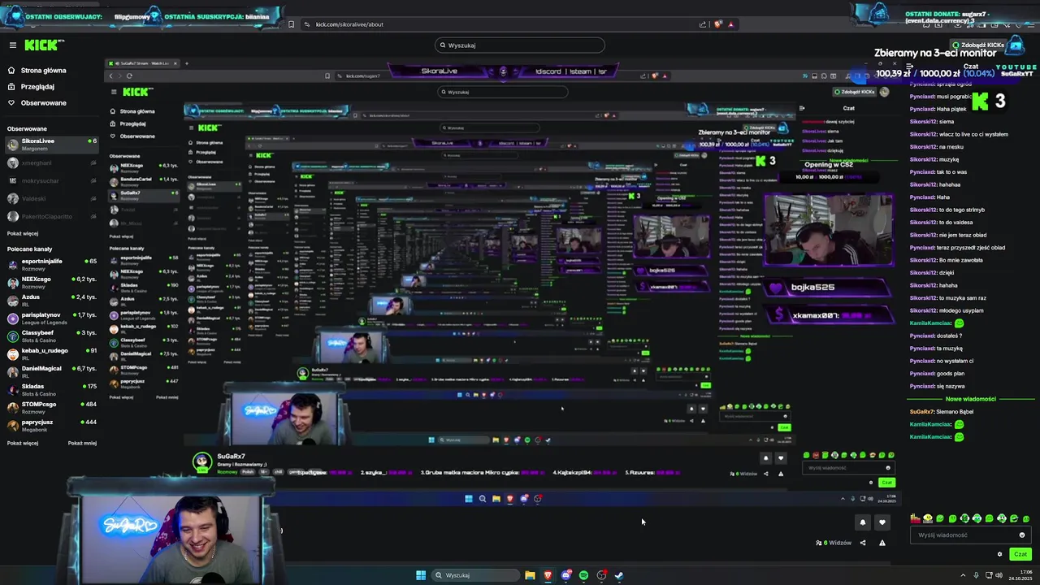The image size is (1040, 585).
Task: Click the taskbar Wyszukaj search box
Action: point(475,575)
